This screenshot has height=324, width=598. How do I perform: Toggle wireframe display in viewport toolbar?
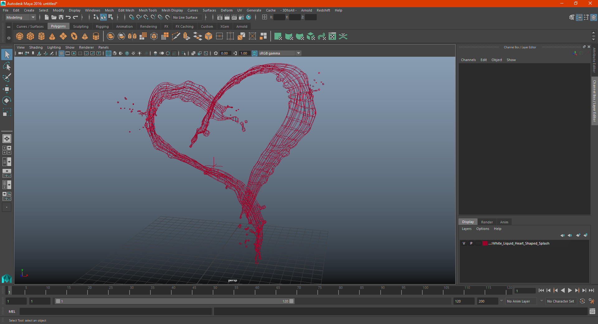108,53
